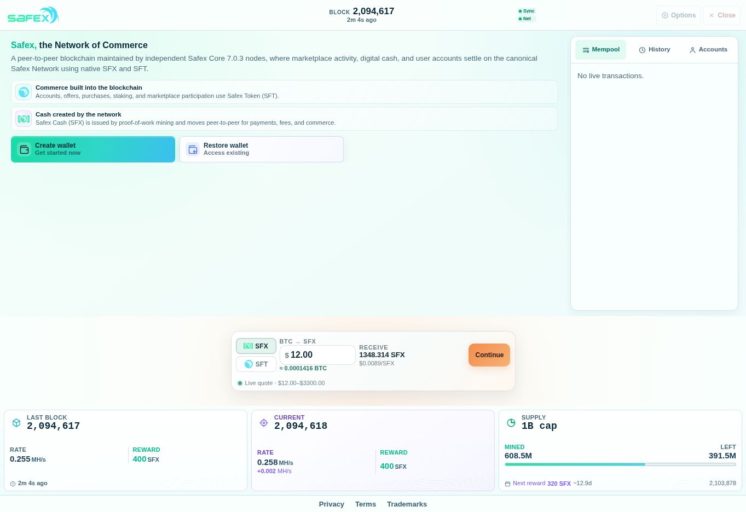Click the '≈ 0.0001416 BTC' conversion text
Image resolution: width=746 pixels, height=512 pixels.
(303, 368)
